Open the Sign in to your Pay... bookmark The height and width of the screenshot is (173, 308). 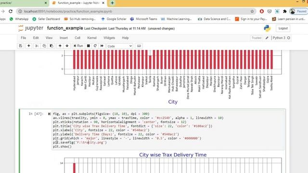click(251, 19)
